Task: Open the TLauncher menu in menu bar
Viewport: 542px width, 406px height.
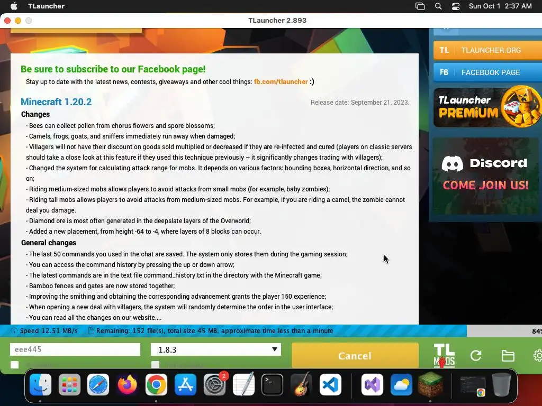Action: click(x=46, y=6)
